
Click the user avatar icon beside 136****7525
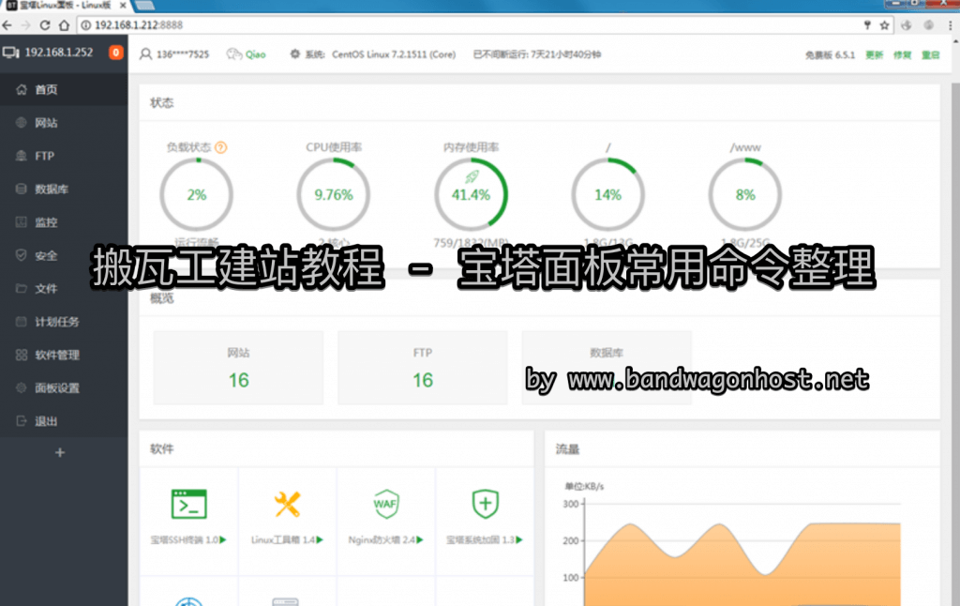(145, 53)
